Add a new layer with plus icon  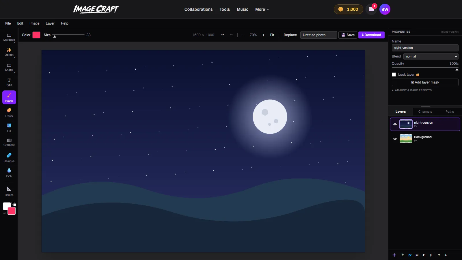click(x=394, y=255)
